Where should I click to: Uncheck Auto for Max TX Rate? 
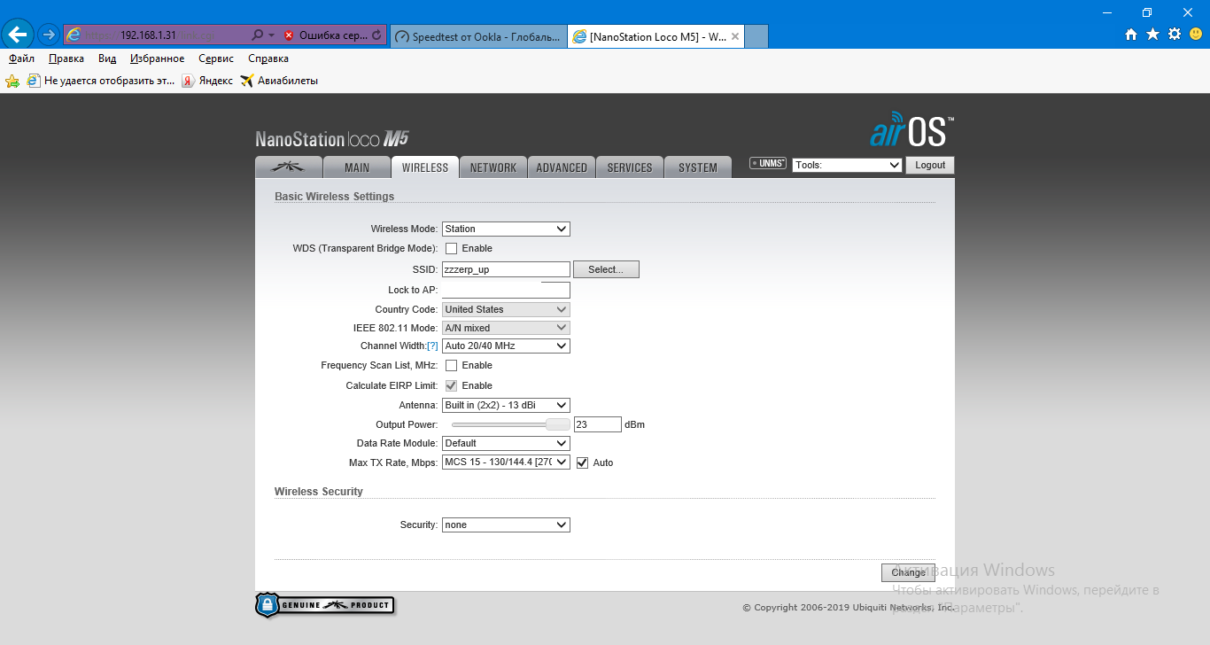click(582, 462)
